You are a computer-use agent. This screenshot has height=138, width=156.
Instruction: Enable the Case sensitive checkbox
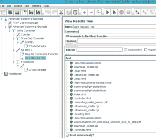(126, 50)
